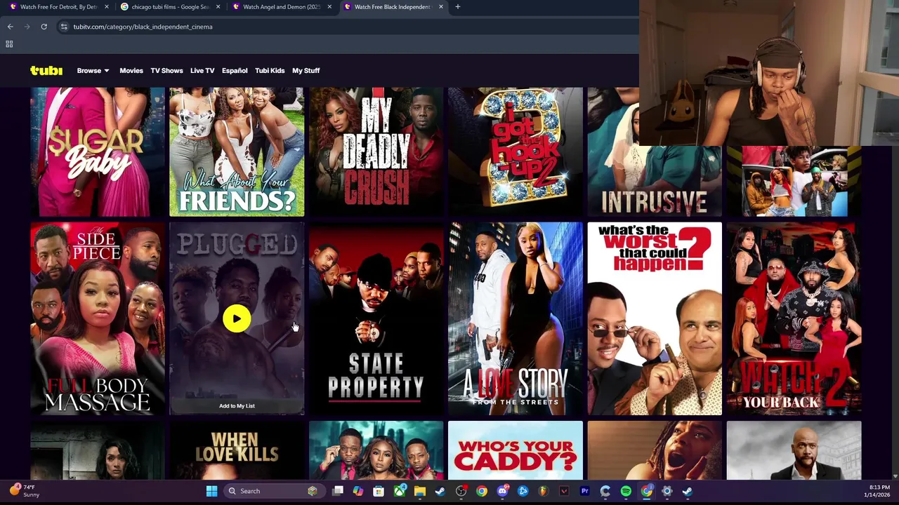Click the tubitv.com address bar URL

pos(143,27)
